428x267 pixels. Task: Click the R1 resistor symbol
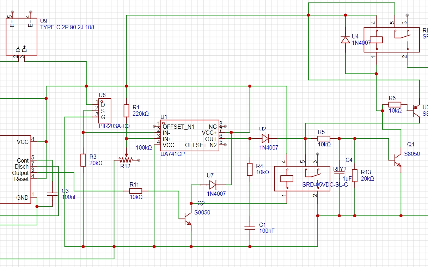126,110
